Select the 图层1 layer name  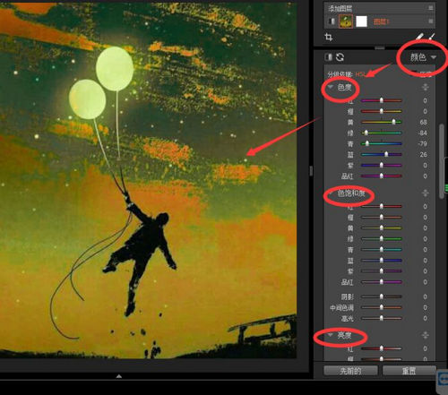click(381, 21)
